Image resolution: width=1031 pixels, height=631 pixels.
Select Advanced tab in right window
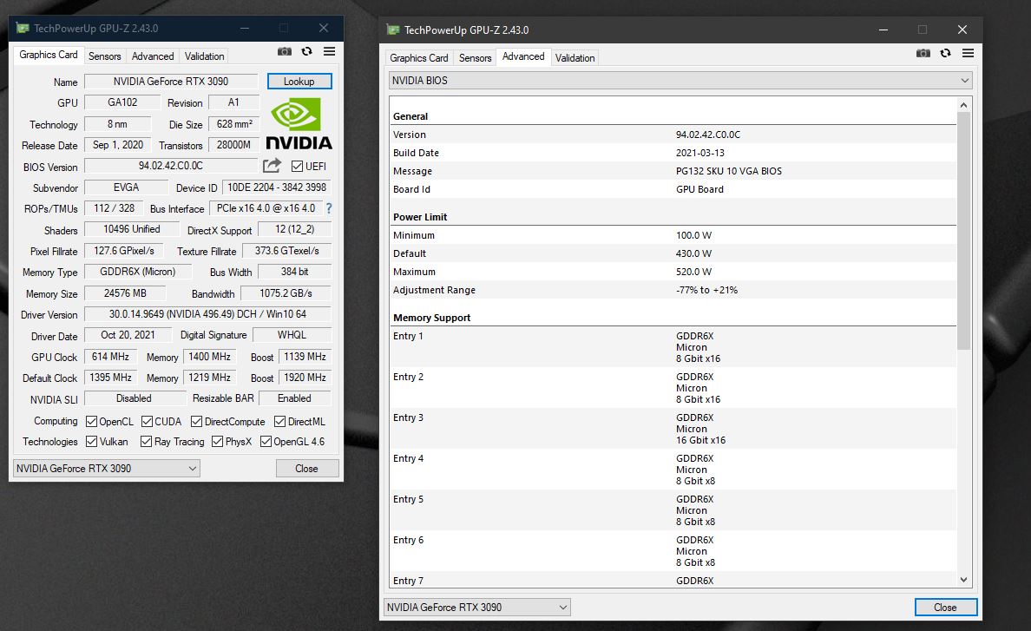point(523,56)
